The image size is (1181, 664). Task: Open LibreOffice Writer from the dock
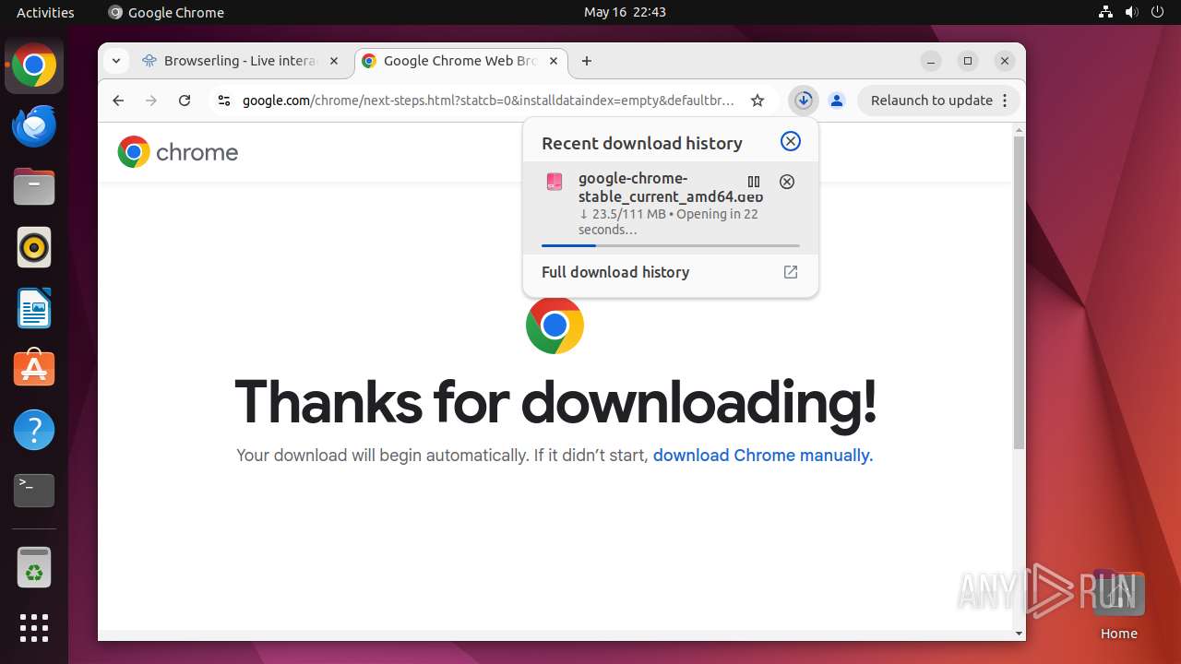tap(34, 309)
